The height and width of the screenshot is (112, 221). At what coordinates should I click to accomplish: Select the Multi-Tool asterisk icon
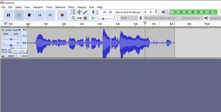(x=85, y=18)
